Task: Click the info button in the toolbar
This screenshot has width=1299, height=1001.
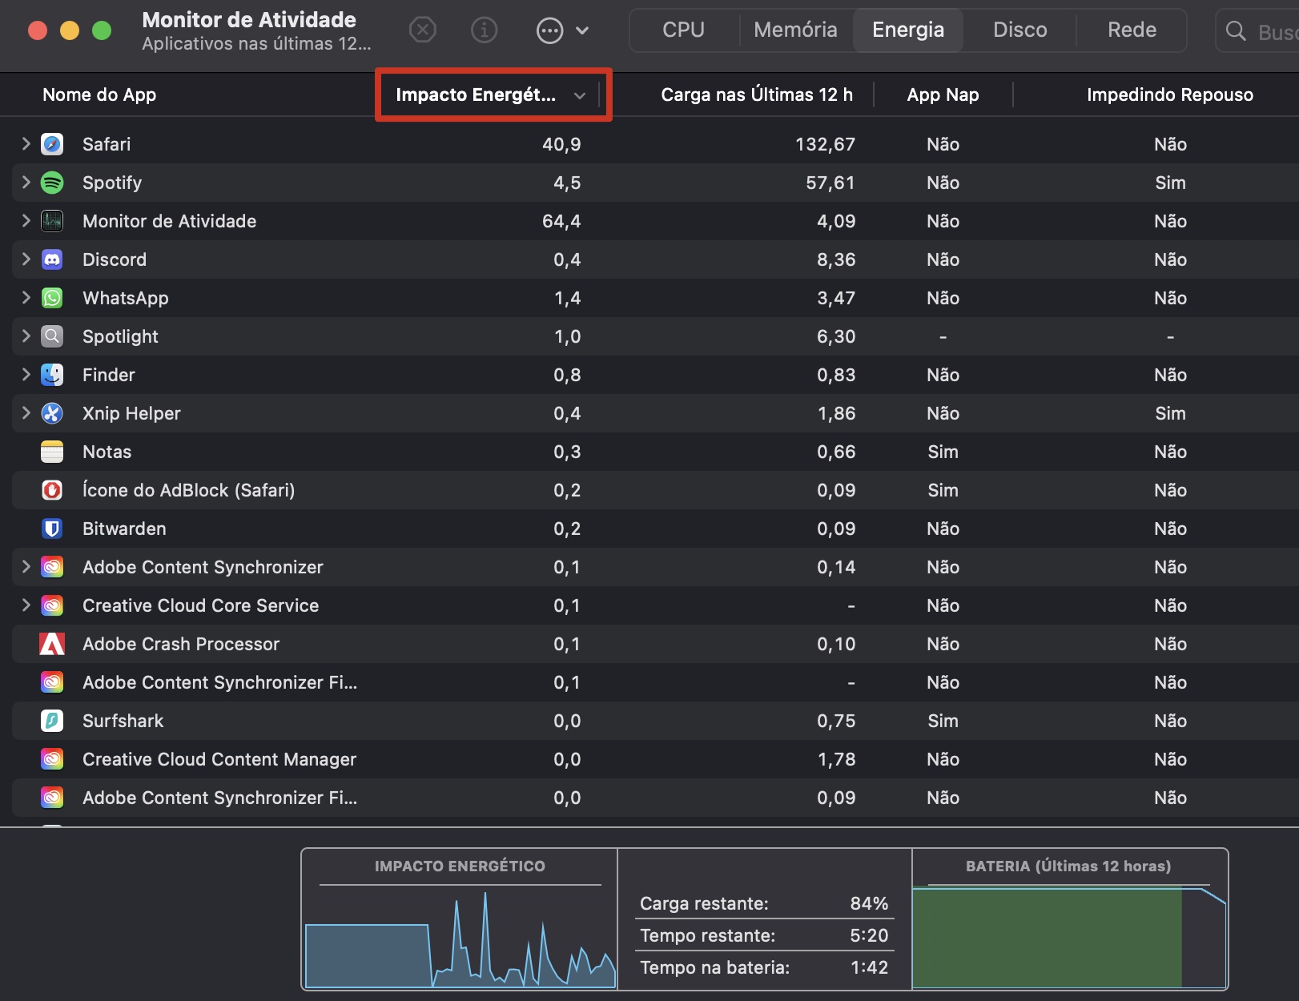Action: (484, 30)
